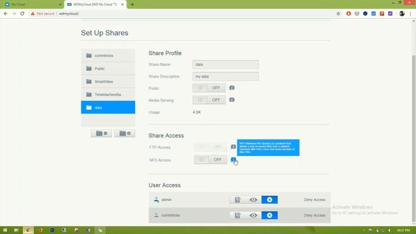Click the dark blue round extension icon

[x=365, y=14]
